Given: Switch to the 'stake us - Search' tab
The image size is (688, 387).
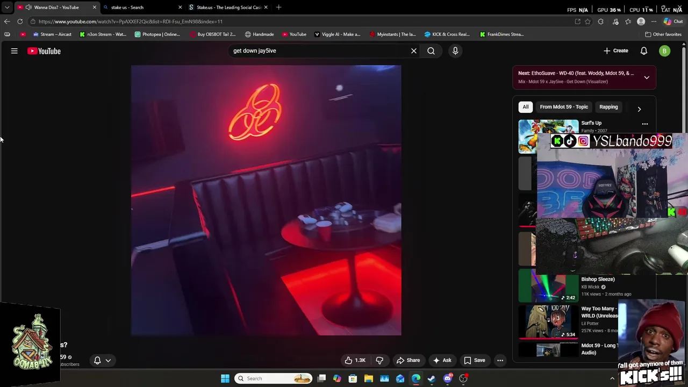Looking at the screenshot, I should pos(142,8).
